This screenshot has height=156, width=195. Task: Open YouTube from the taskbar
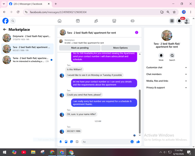24,152
